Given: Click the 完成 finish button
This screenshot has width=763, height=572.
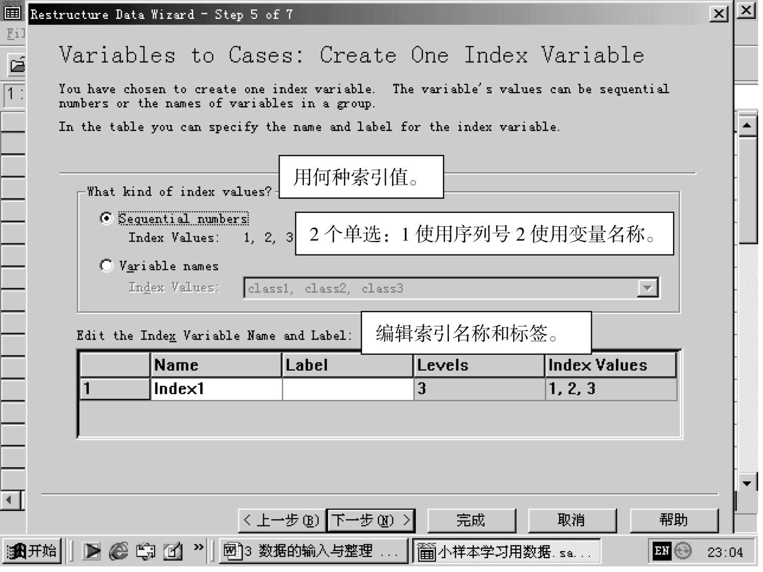Looking at the screenshot, I should click(471, 520).
